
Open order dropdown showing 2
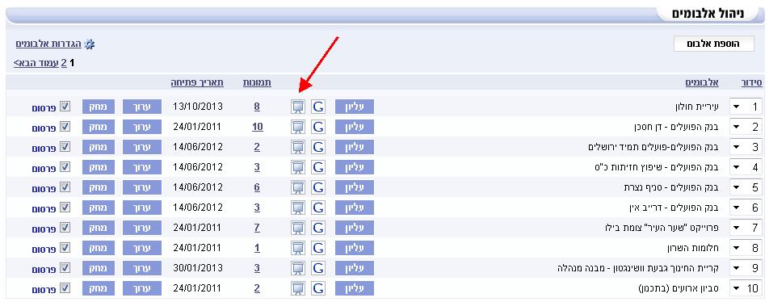pos(746,127)
